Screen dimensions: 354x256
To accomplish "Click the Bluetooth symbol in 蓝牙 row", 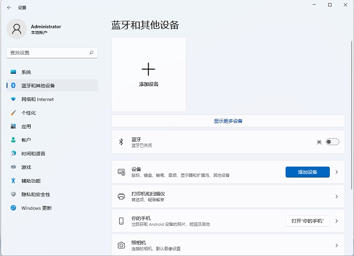I will click(121, 142).
